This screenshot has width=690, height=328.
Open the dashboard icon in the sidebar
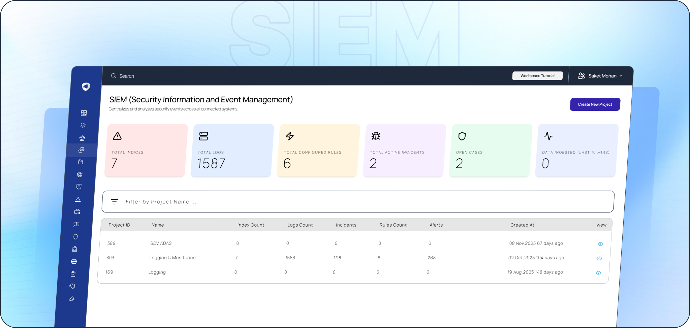pos(83,113)
